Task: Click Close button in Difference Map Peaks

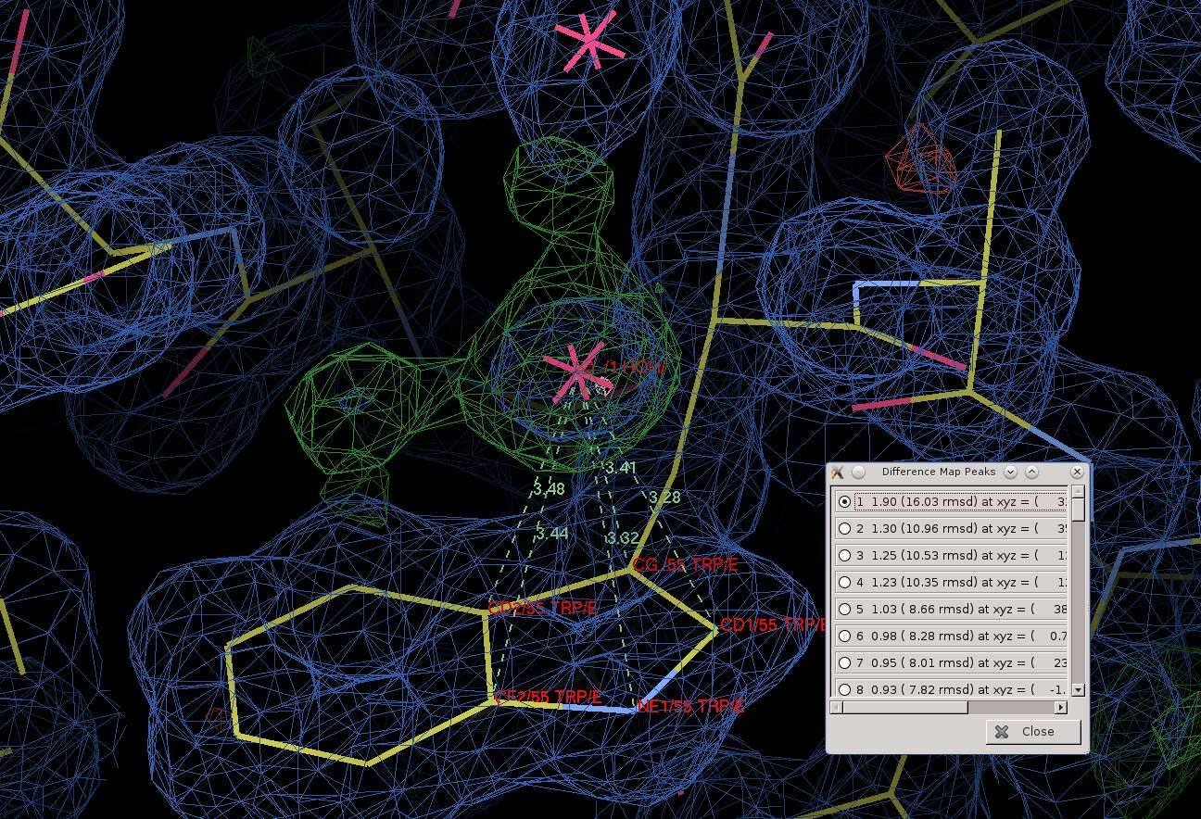Action: [x=1033, y=731]
